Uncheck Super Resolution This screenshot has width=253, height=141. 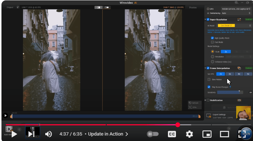[208, 19]
